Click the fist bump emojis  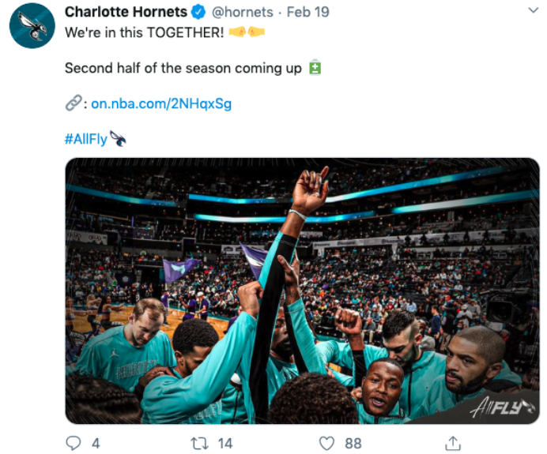coord(247,32)
